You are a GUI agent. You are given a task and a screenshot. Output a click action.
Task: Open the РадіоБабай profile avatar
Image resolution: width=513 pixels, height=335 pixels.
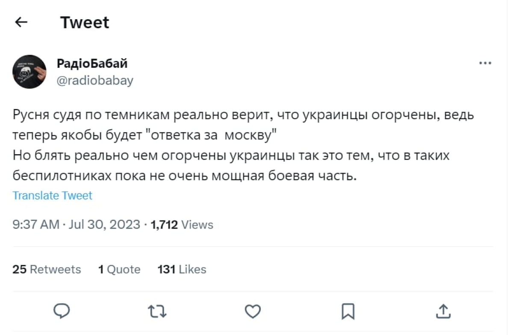tap(29, 71)
